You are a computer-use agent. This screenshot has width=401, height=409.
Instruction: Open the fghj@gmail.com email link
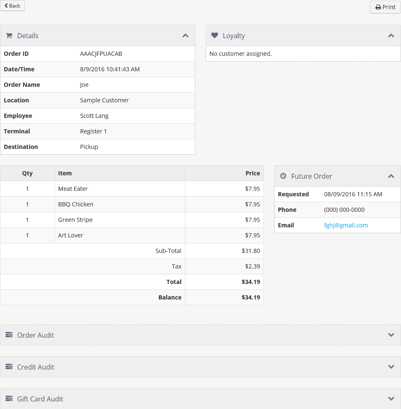pyautogui.click(x=346, y=225)
